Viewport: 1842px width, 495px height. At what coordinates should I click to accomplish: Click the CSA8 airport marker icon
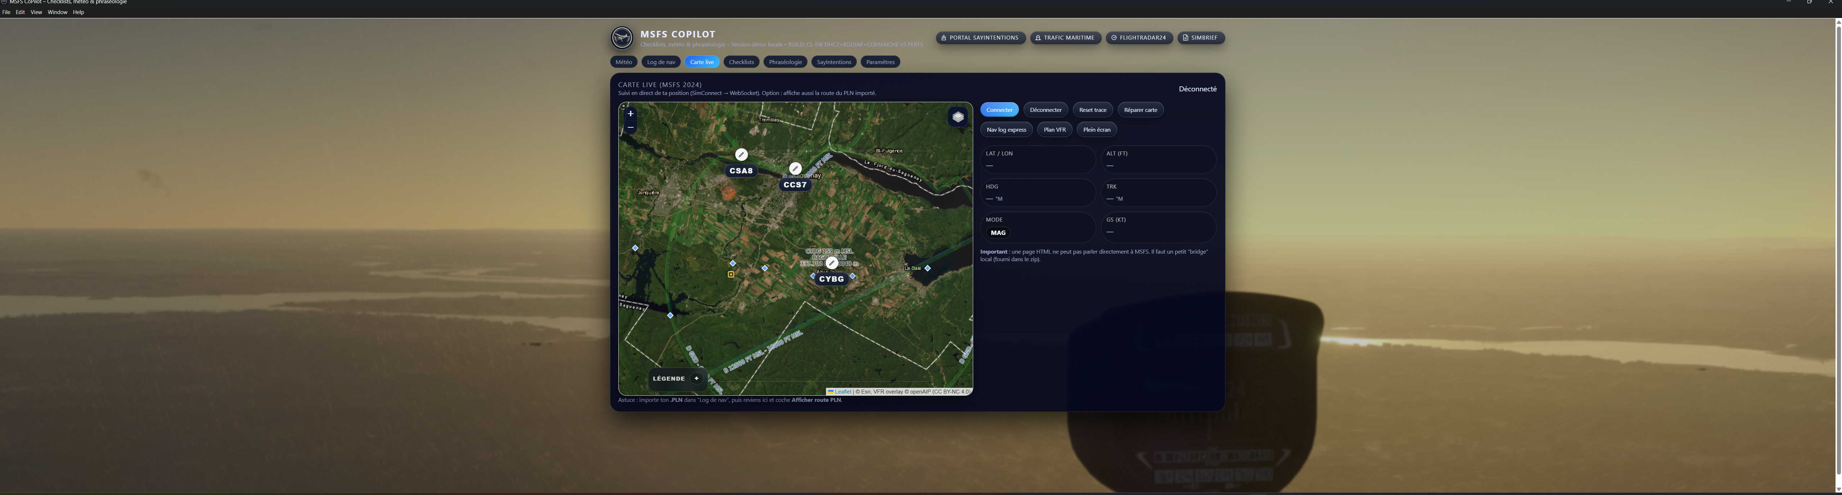pos(741,154)
